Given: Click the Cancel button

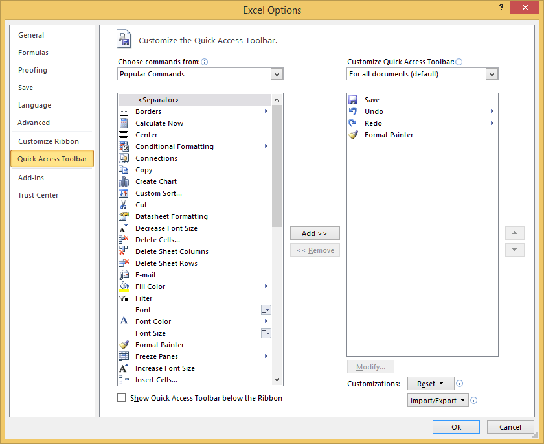Looking at the screenshot, I should click(x=510, y=427).
